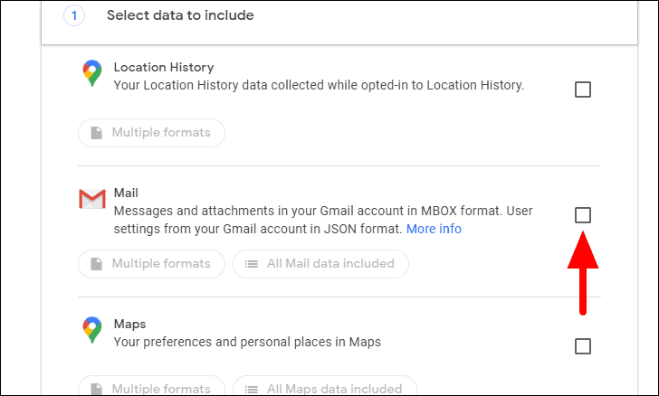Image resolution: width=659 pixels, height=396 pixels.
Task: Click the Maps pin icon
Action: click(92, 330)
